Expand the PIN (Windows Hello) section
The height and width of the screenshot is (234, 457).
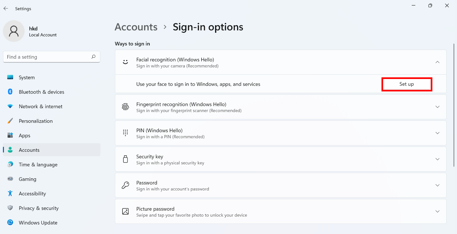(437, 133)
